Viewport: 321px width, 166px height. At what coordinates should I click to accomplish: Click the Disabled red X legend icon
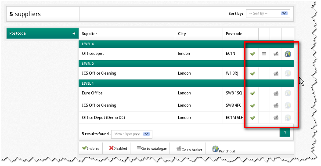[111, 148]
